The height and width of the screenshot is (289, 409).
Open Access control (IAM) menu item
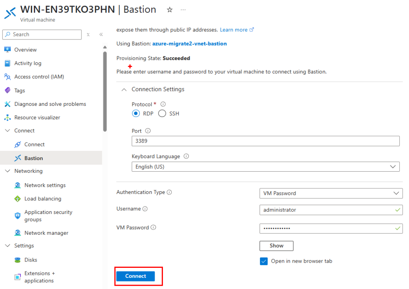point(39,77)
